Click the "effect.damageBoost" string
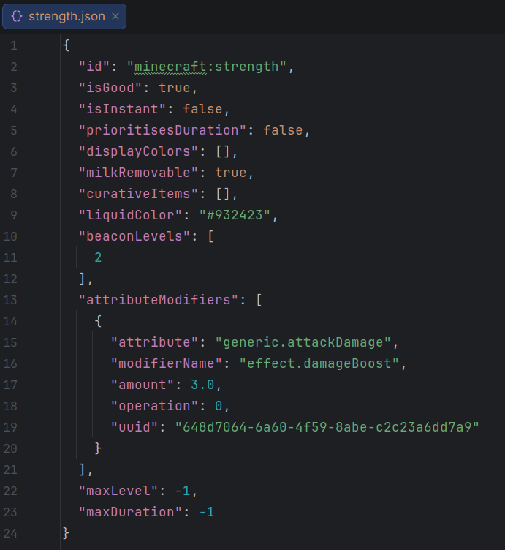Viewport: 505px width, 550px height. 319,363
